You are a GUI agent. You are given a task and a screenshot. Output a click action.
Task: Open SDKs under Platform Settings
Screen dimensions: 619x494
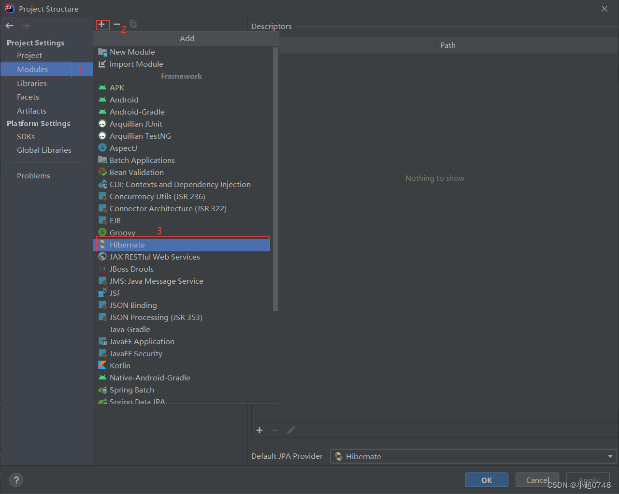(x=26, y=136)
